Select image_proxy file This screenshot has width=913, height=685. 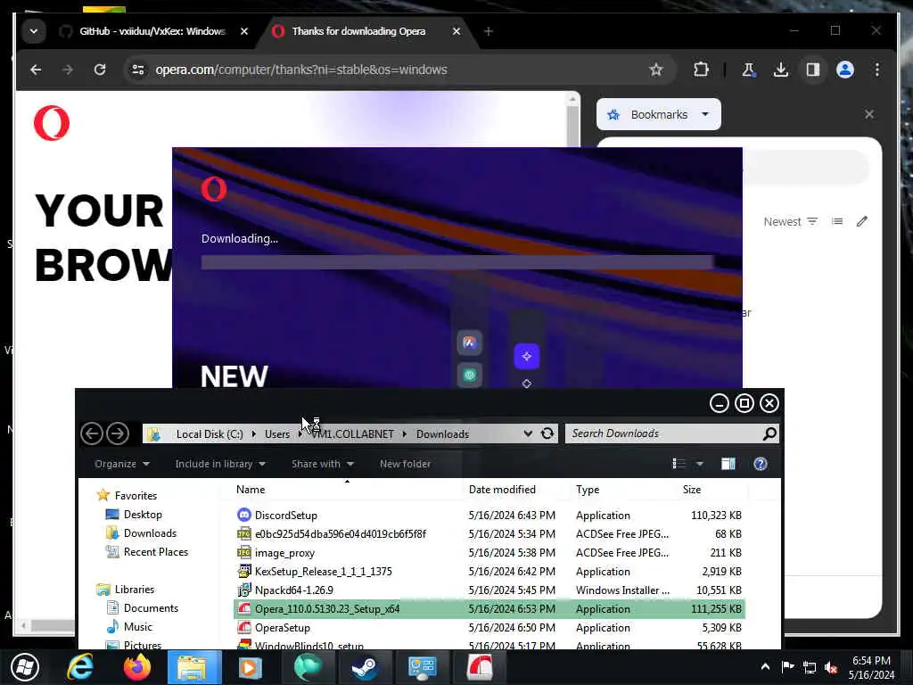point(488,553)
